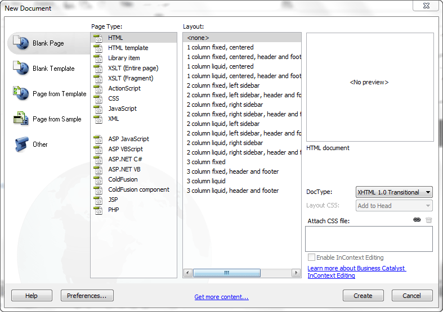Select the Library item label
Viewport: 443px width, 312px height.
click(x=124, y=58)
